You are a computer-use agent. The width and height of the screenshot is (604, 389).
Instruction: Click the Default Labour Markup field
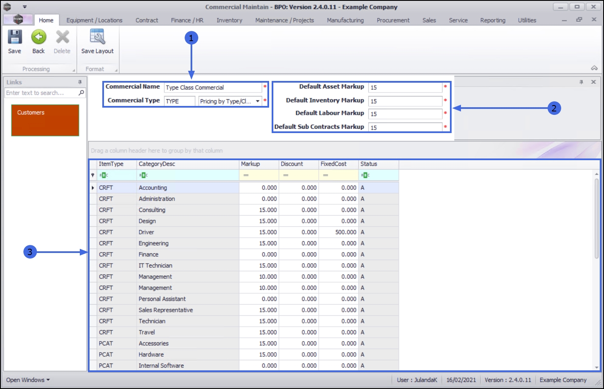tap(405, 114)
